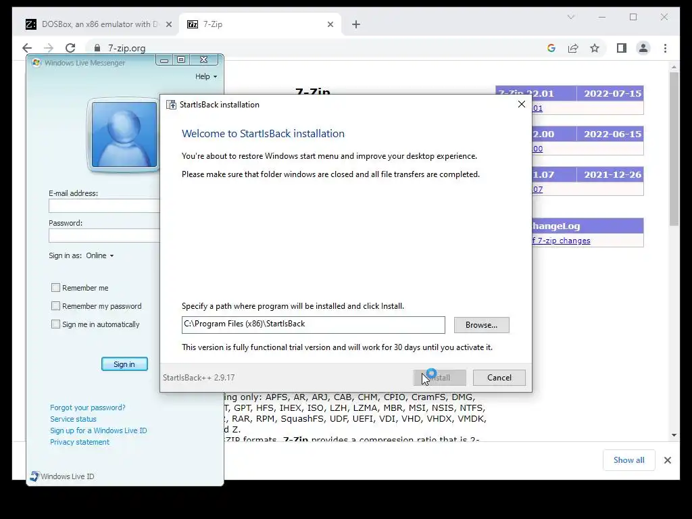
Task: Minimize the Chrome window
Action: [x=602, y=17]
